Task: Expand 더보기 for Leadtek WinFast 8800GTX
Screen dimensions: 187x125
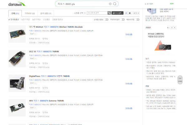Action: click(33, 34)
